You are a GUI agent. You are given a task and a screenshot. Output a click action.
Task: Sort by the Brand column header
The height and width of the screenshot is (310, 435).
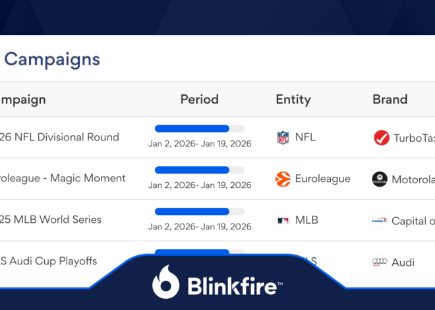[390, 100]
